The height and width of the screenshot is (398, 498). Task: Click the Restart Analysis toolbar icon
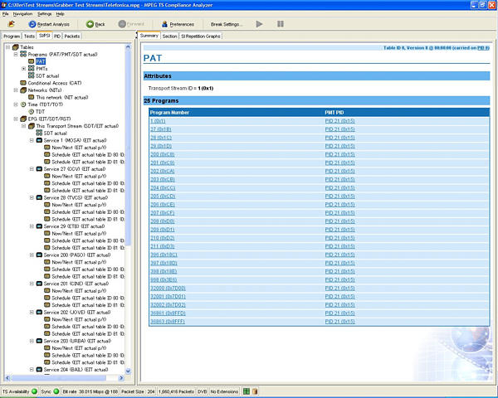(32, 24)
